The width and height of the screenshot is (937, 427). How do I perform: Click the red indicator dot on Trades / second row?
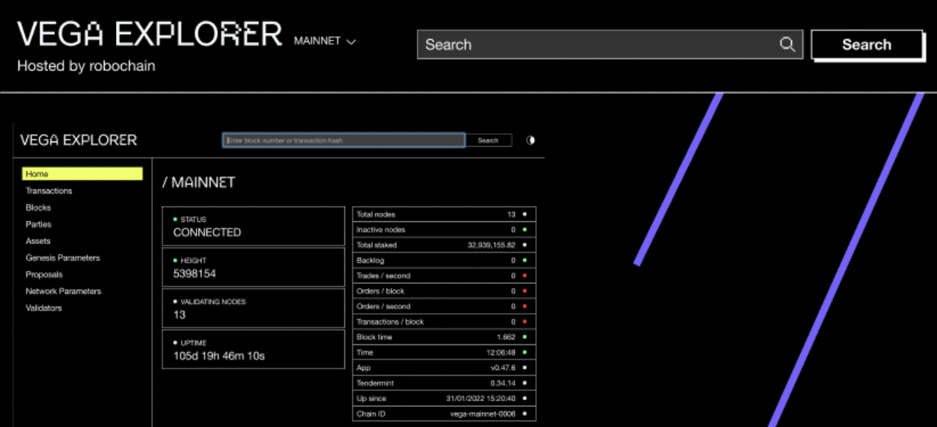[524, 275]
